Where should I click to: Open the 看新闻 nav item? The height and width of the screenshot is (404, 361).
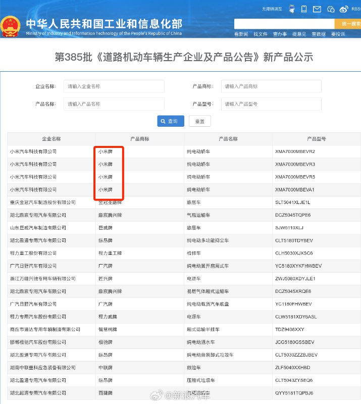pyautogui.click(x=241, y=34)
